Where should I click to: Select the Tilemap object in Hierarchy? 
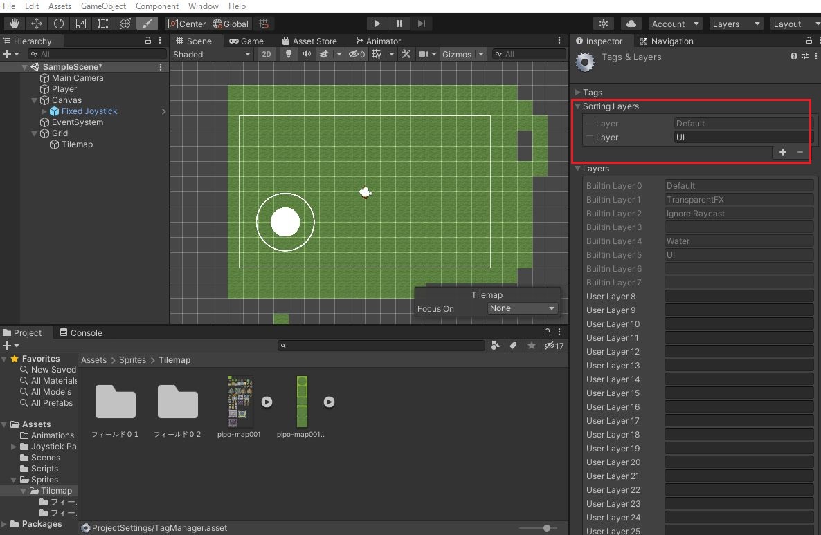tap(77, 144)
